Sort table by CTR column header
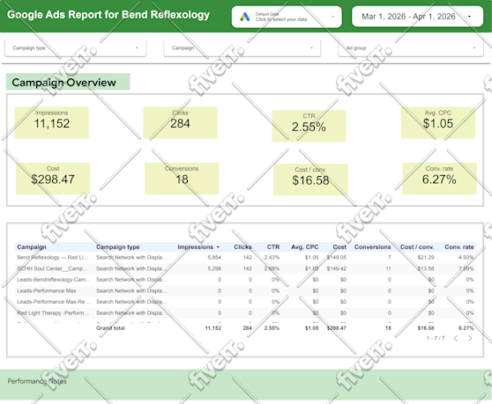The height and width of the screenshot is (404, 492). pyautogui.click(x=273, y=246)
